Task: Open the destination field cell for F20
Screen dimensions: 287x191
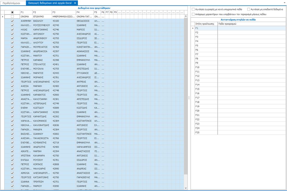Action: pyautogui.click(x=251, y=111)
